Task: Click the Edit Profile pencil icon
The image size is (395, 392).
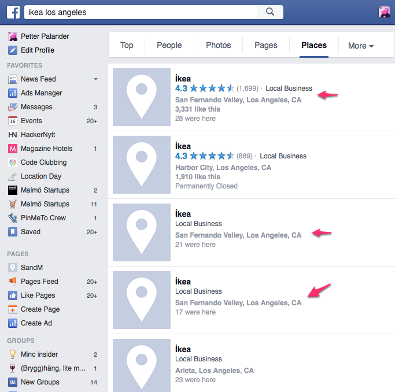Action: pos(13,50)
